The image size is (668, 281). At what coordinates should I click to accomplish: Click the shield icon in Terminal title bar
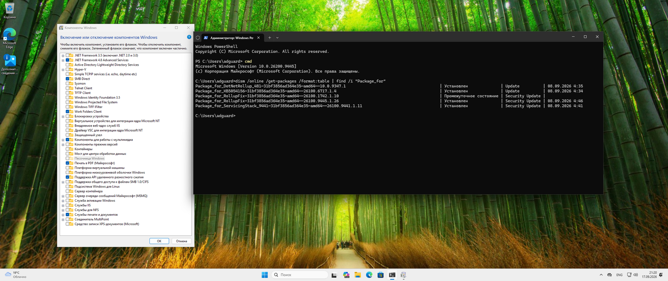click(198, 38)
